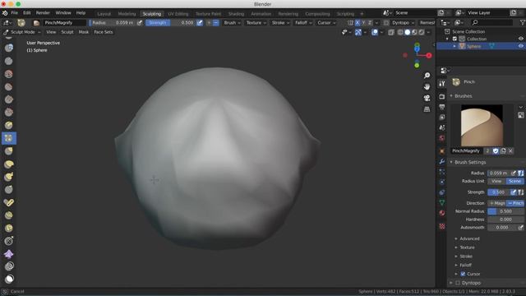This screenshot has height=296, width=526.
Task: Click the pan view hand icon
Action: coord(427,86)
